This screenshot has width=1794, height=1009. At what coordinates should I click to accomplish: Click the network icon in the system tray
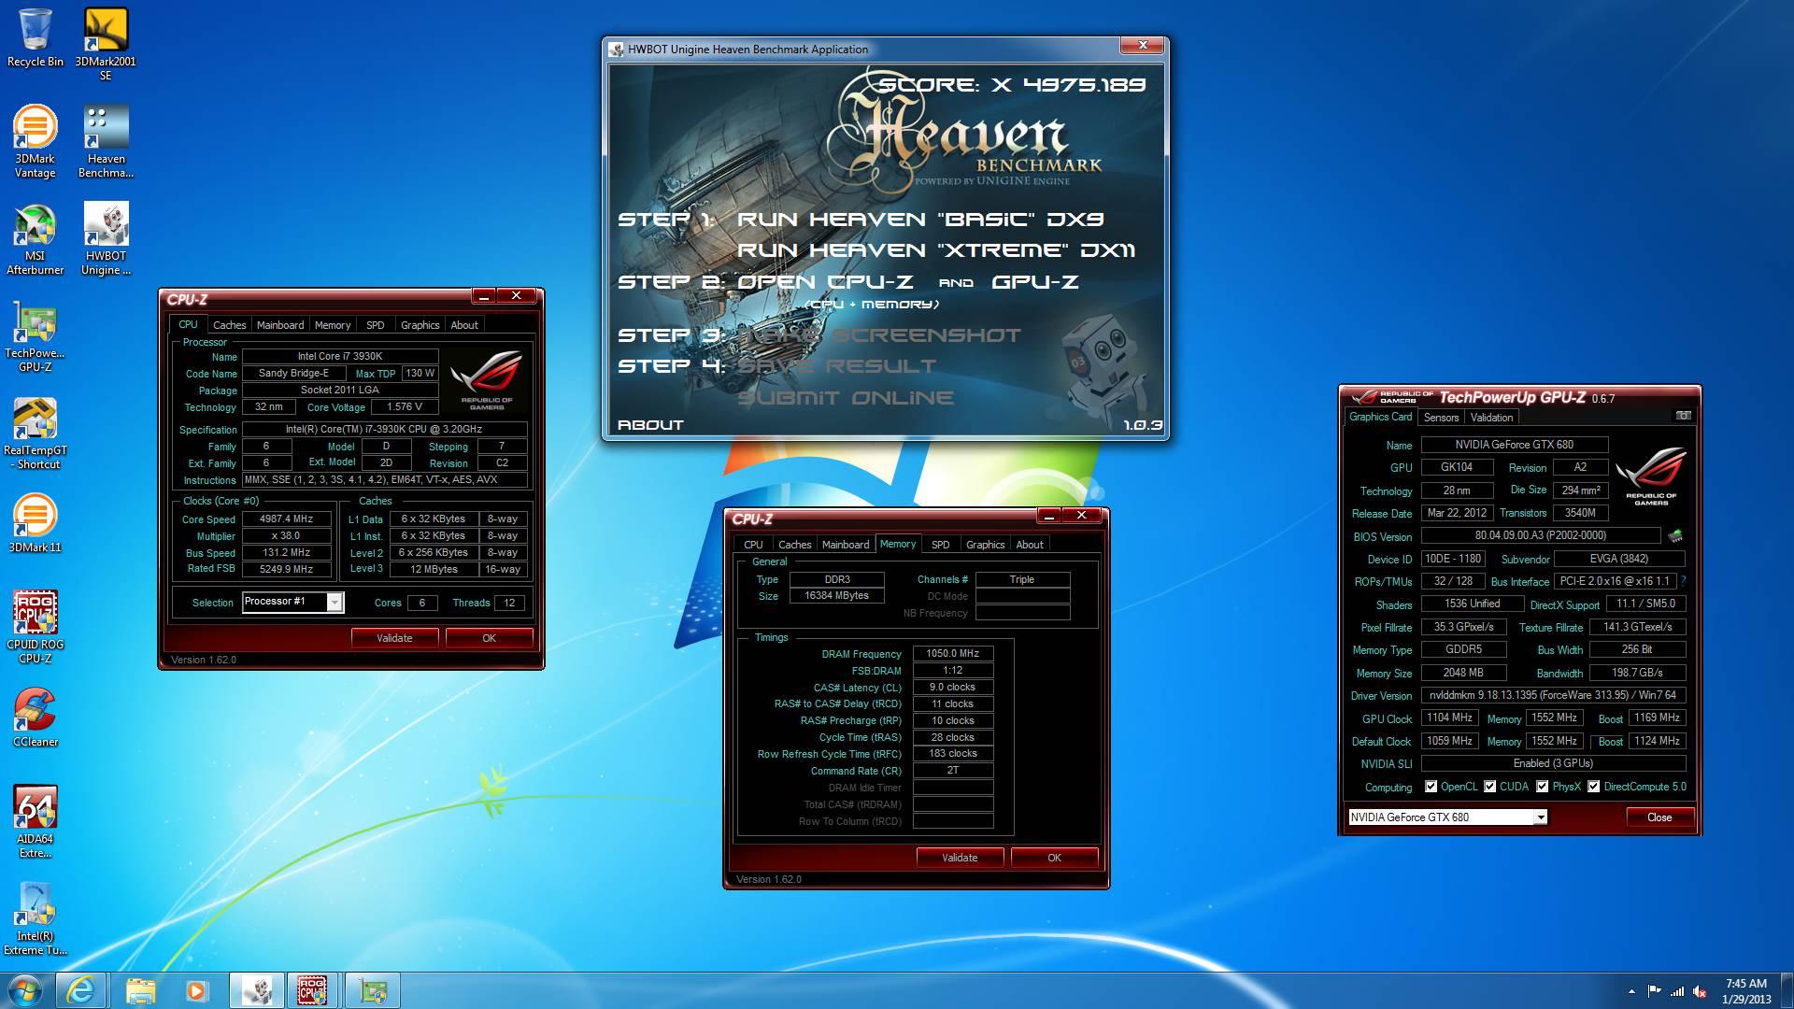[1677, 992]
